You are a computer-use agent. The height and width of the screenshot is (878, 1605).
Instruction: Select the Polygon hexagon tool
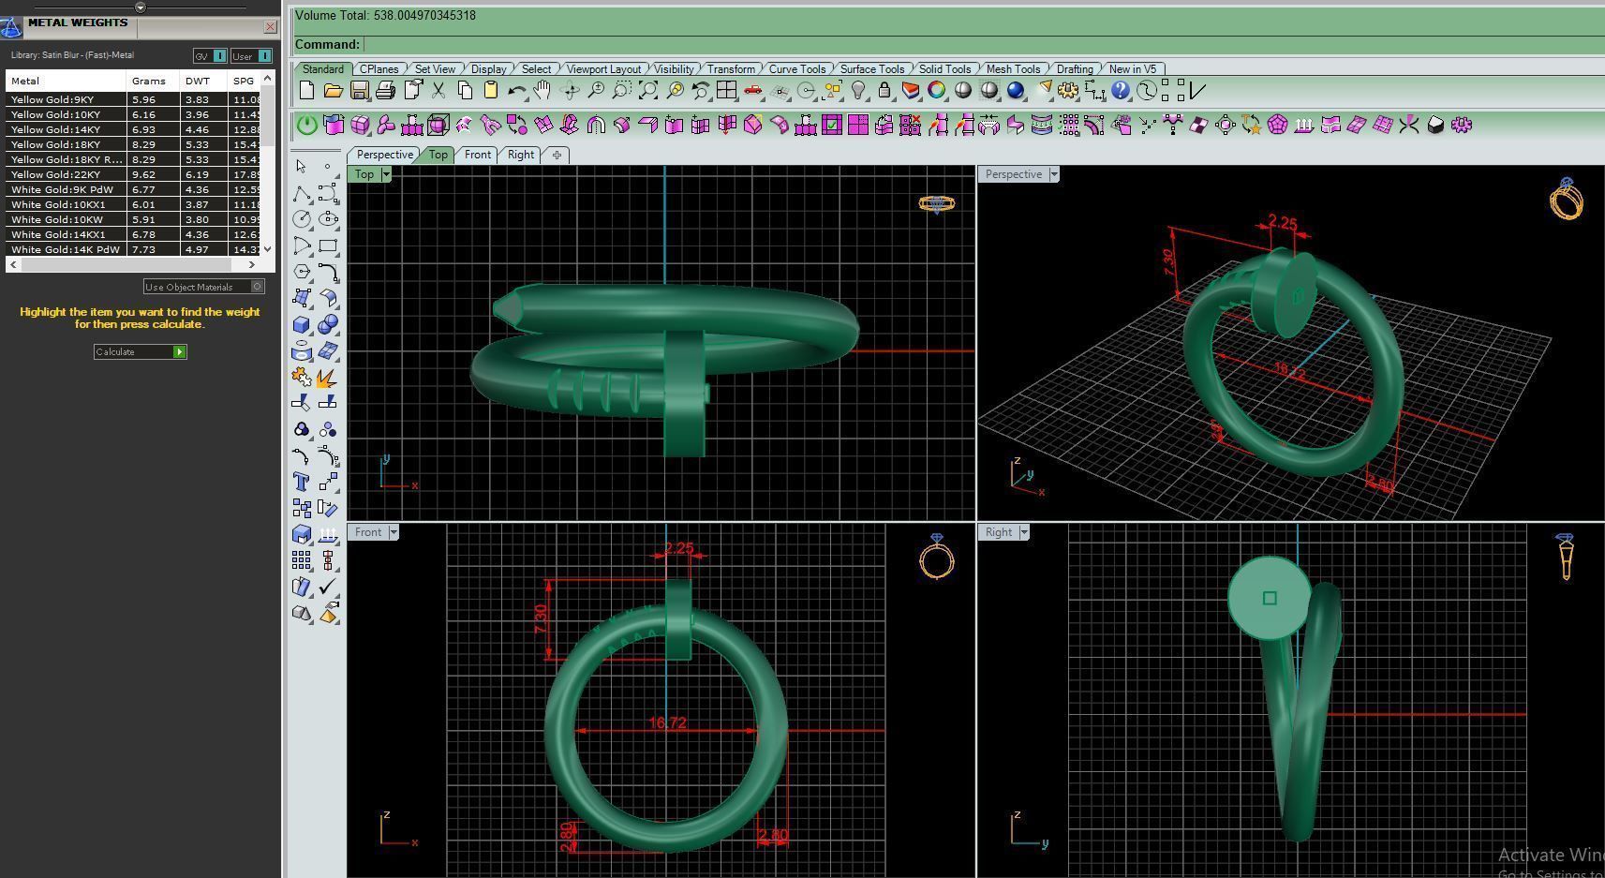click(x=301, y=272)
